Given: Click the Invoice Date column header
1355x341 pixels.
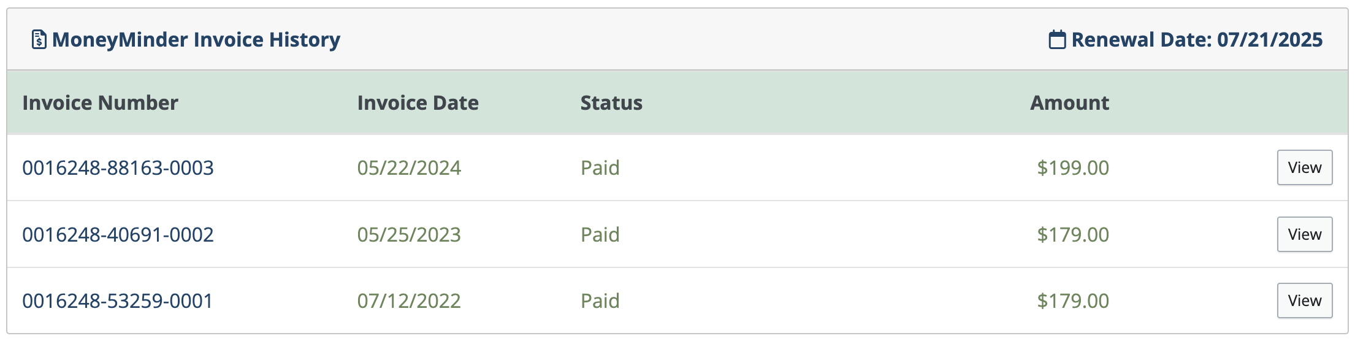Looking at the screenshot, I should (x=418, y=102).
